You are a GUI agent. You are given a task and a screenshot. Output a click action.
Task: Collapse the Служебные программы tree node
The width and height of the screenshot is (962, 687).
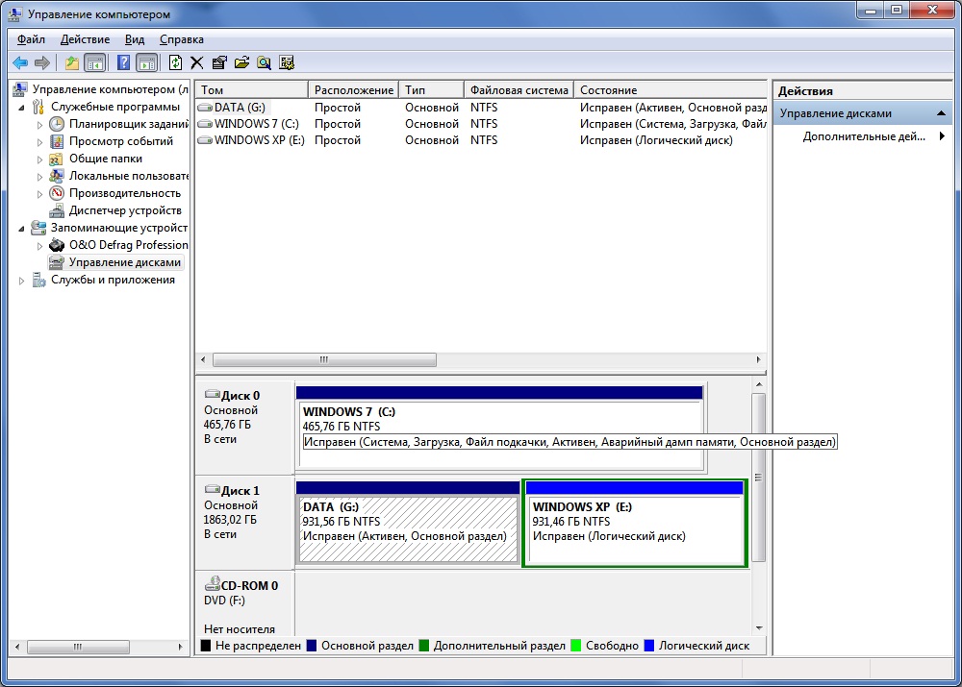[x=22, y=107]
